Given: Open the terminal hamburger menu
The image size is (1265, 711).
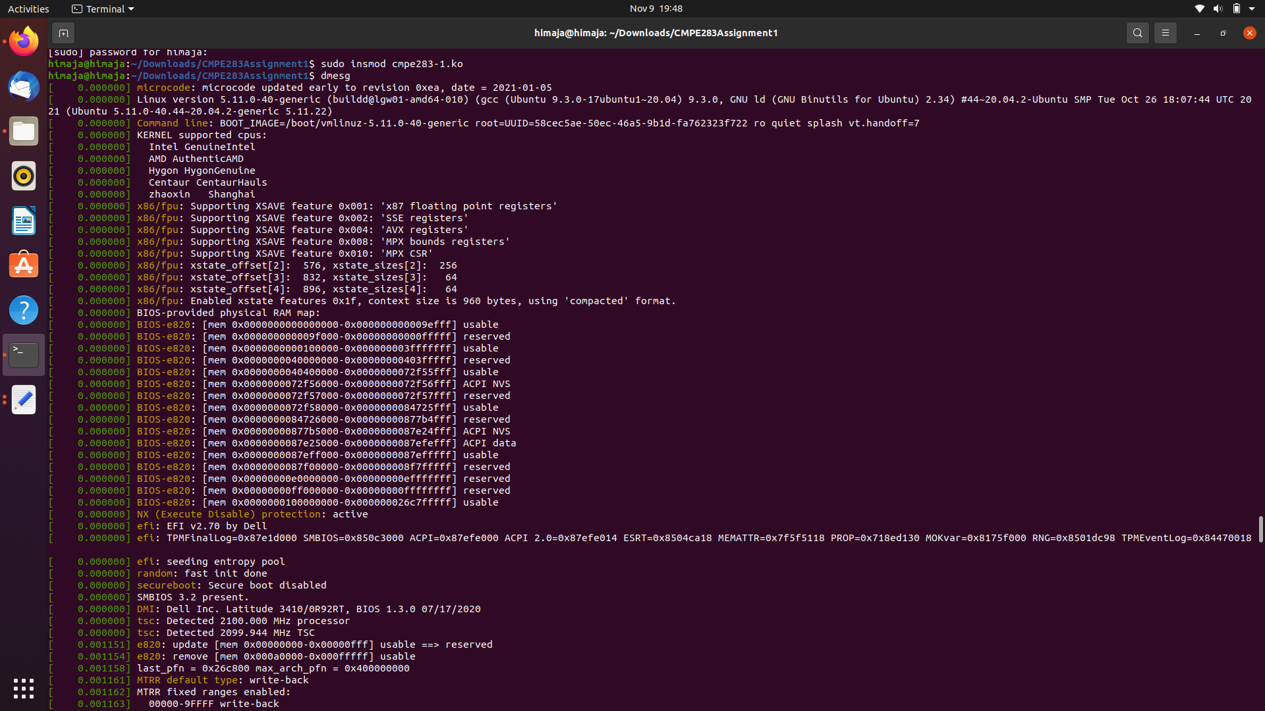Looking at the screenshot, I should coord(1165,33).
